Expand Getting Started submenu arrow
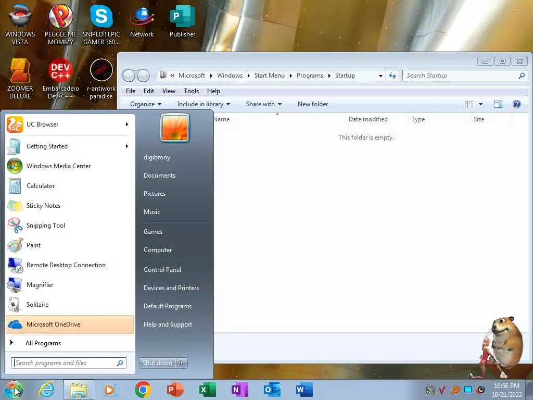 point(127,146)
